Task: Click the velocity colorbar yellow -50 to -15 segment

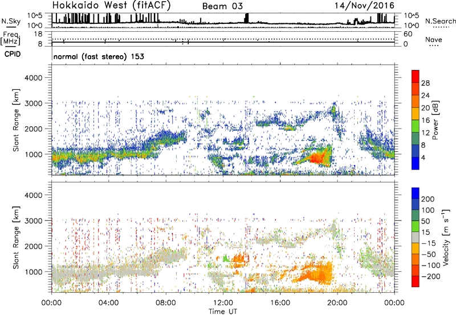Action: (416, 248)
